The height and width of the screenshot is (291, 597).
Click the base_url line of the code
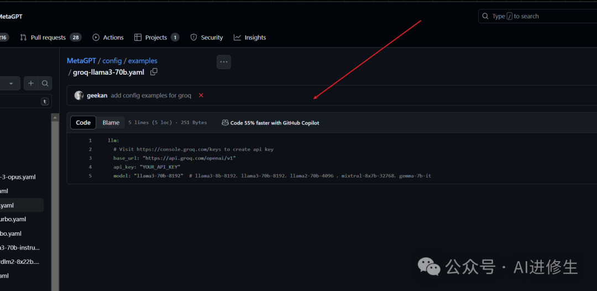[x=175, y=158]
